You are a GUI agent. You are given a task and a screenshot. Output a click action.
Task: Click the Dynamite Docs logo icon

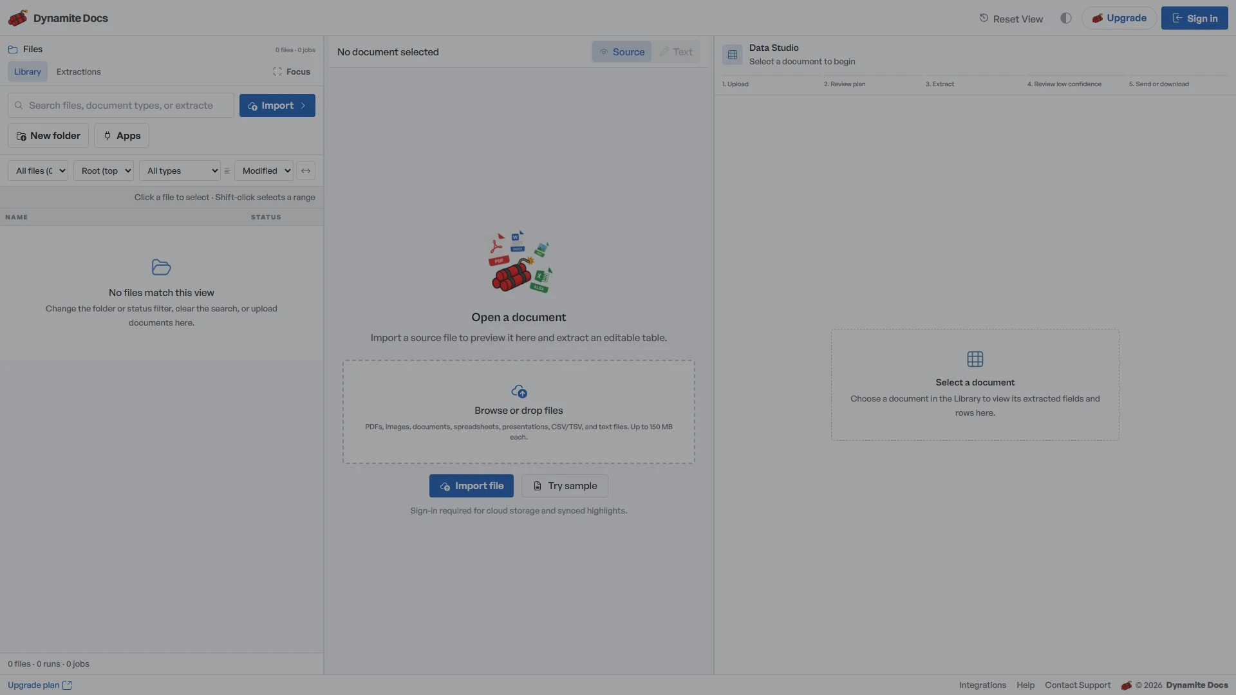click(18, 18)
